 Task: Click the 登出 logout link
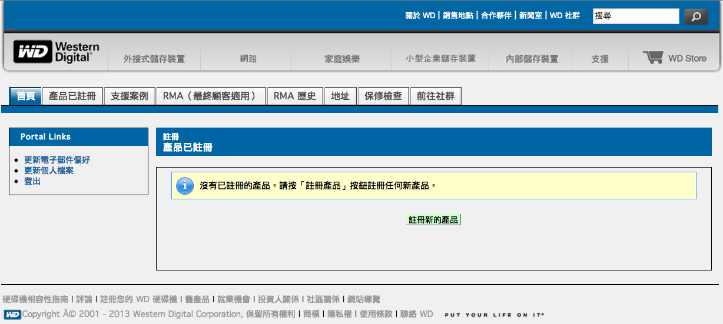(x=32, y=181)
